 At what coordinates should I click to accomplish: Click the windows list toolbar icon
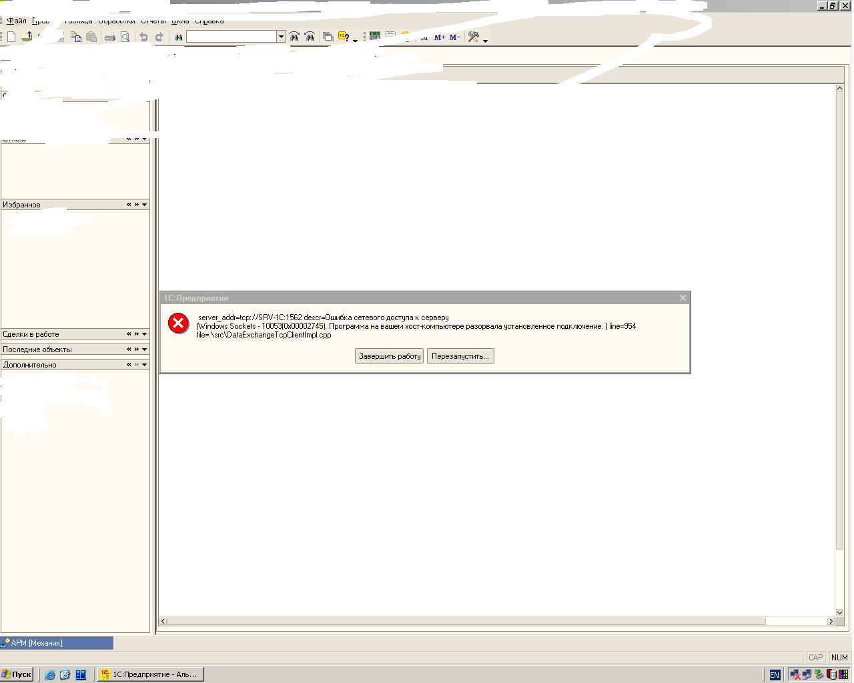328,37
